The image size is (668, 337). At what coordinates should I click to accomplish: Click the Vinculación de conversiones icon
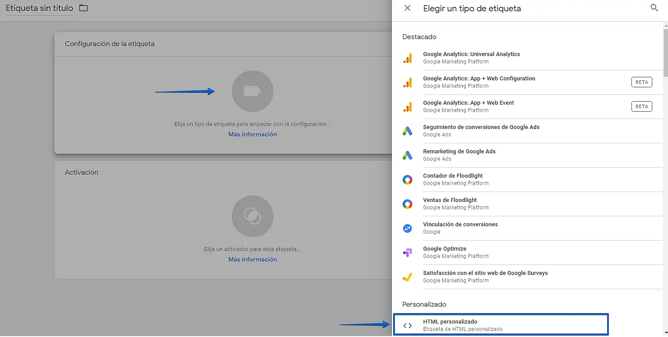(407, 228)
